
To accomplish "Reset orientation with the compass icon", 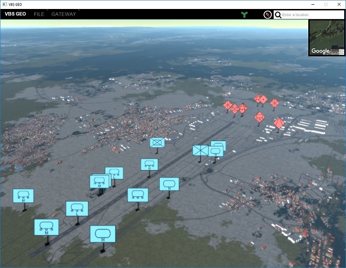I will 268,15.
